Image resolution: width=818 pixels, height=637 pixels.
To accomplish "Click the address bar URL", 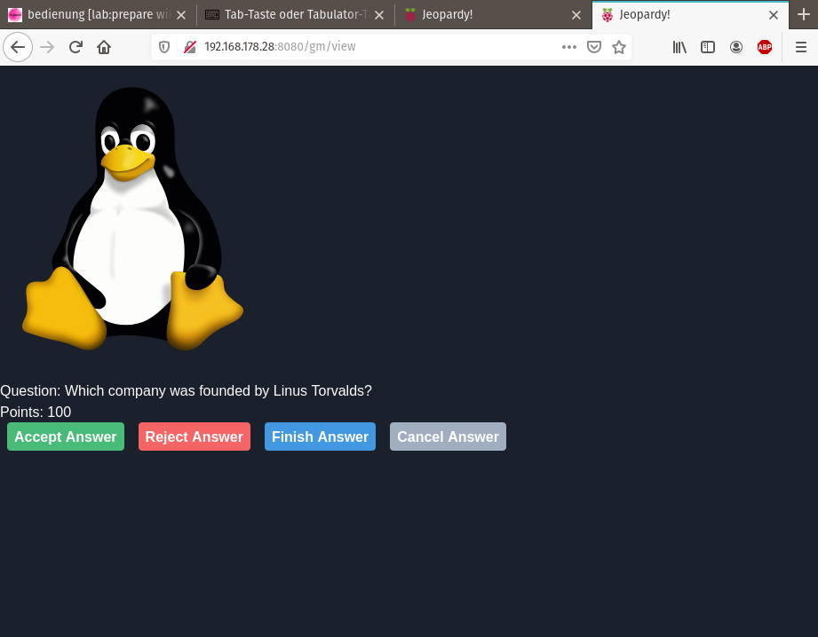I will click(x=280, y=46).
